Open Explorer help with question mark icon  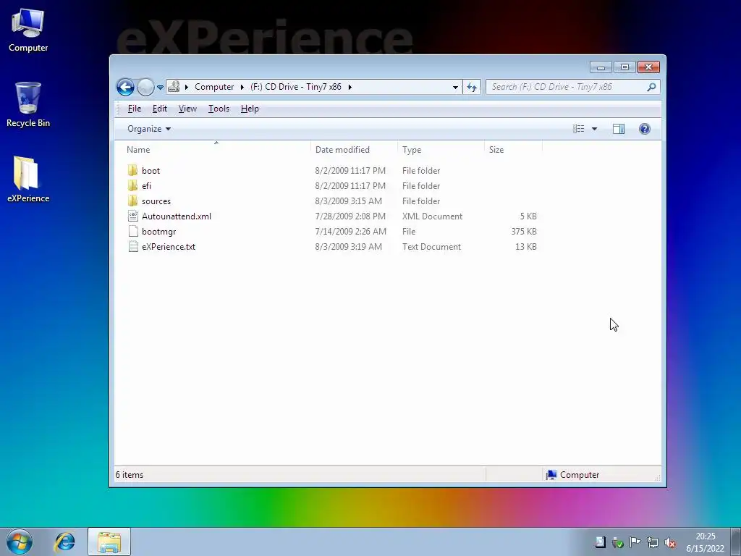pos(645,129)
